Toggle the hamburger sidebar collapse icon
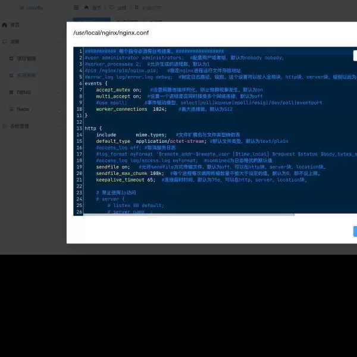The width and height of the screenshot is (357, 357). (x=76, y=8)
